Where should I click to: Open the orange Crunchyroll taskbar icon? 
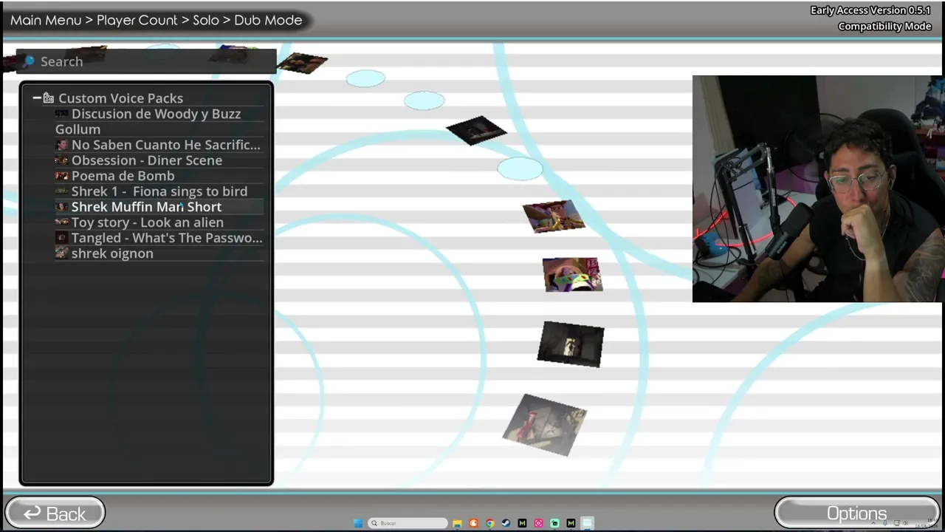point(473,523)
